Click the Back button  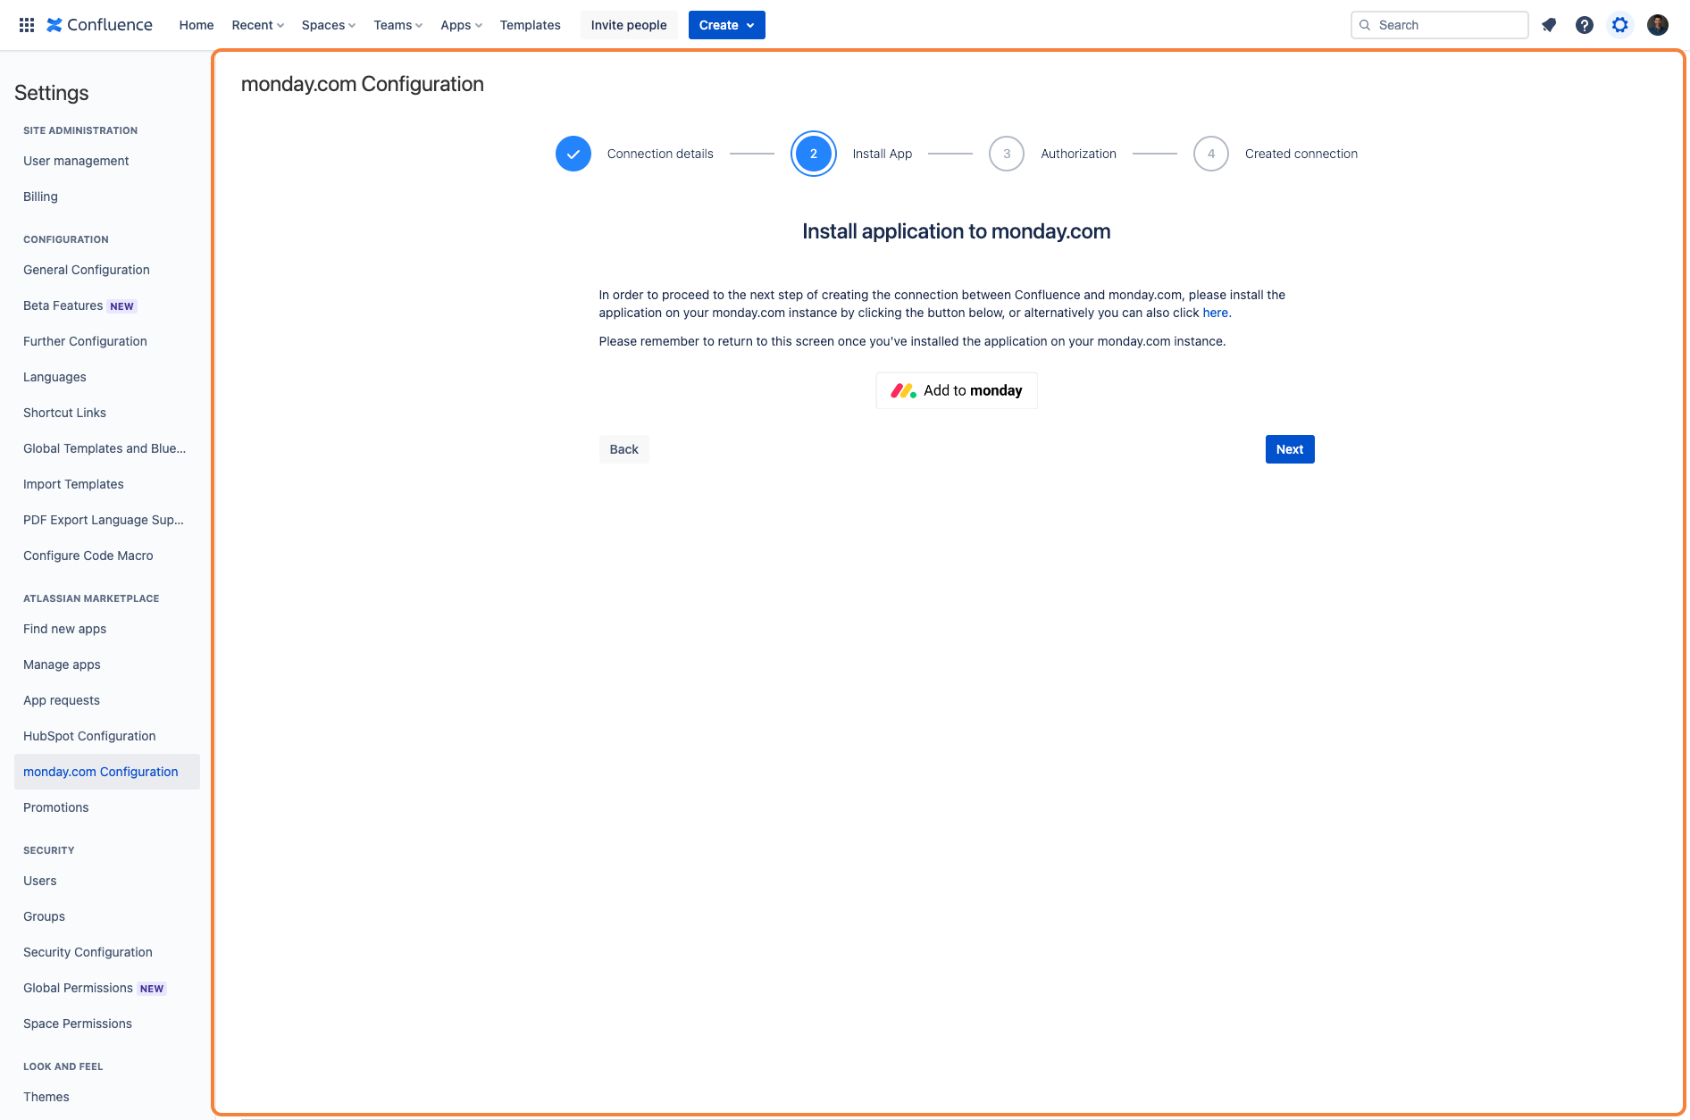(624, 449)
